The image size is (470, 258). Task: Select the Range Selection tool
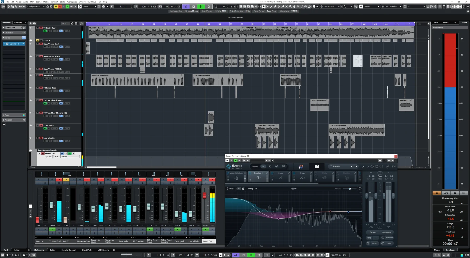coord(267,7)
